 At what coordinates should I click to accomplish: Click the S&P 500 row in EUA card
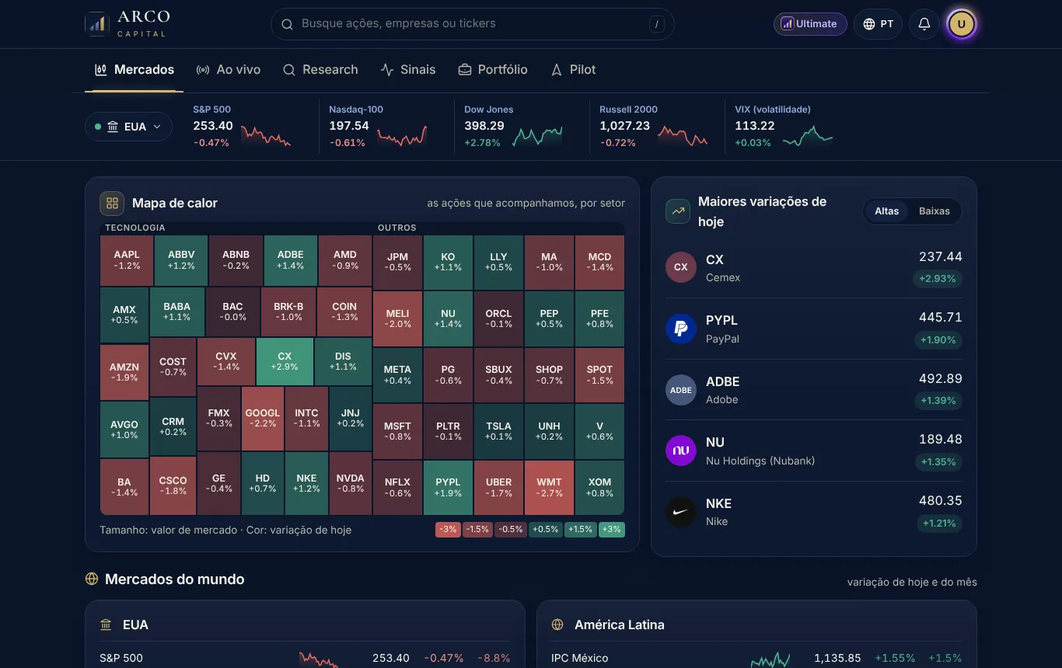tap(305, 658)
